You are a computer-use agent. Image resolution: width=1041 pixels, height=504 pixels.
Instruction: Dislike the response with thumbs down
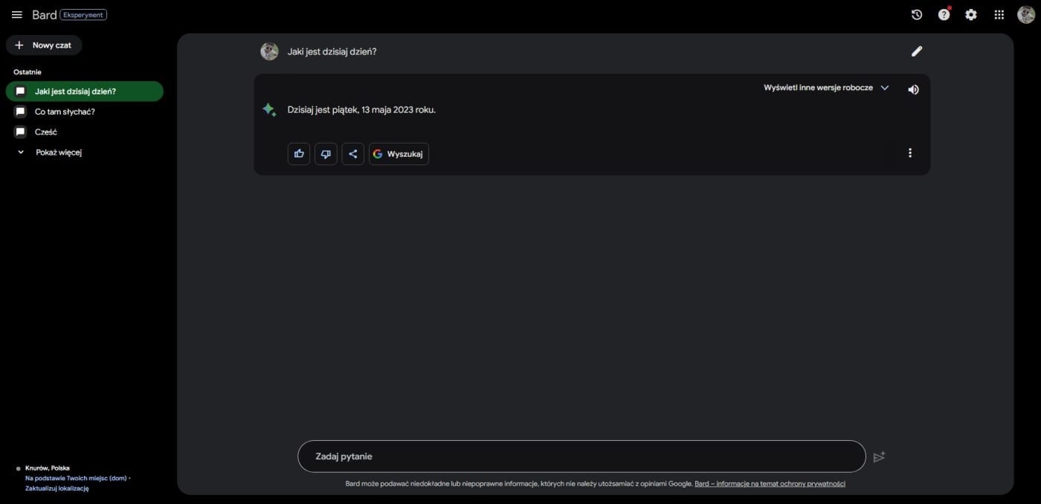(326, 154)
